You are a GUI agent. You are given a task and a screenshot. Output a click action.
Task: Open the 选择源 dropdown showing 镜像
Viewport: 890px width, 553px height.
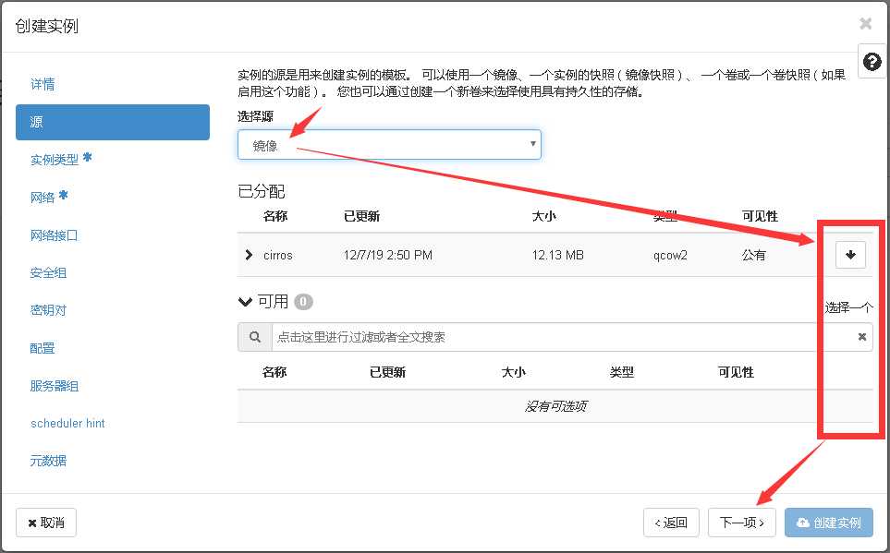point(388,144)
